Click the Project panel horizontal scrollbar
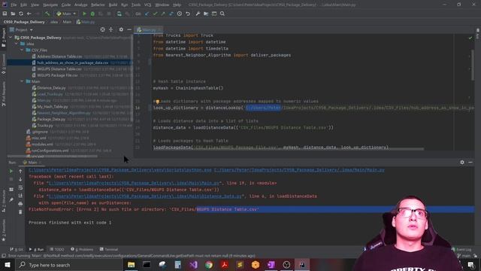This screenshot has width=481, height=271. pos(52,156)
